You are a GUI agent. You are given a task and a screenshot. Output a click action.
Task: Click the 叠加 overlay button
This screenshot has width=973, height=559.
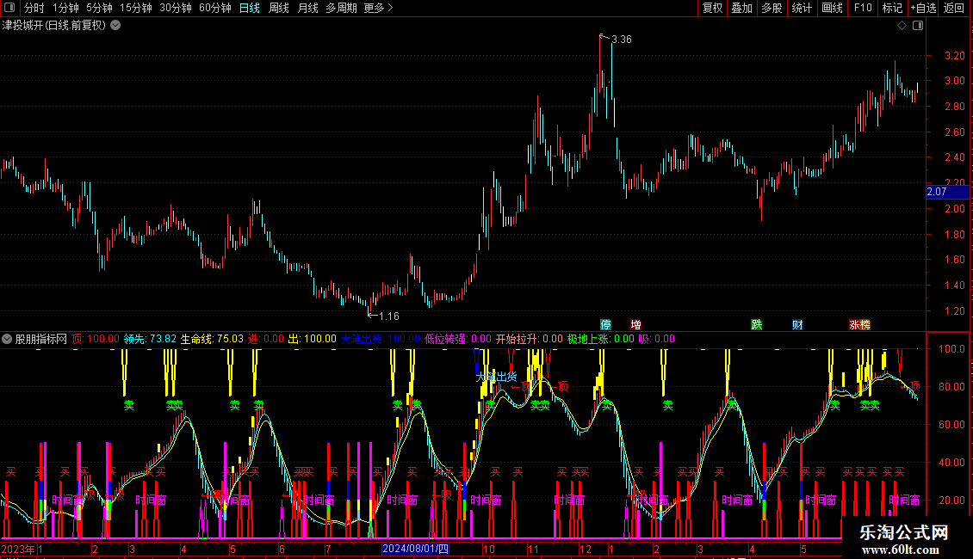[742, 8]
